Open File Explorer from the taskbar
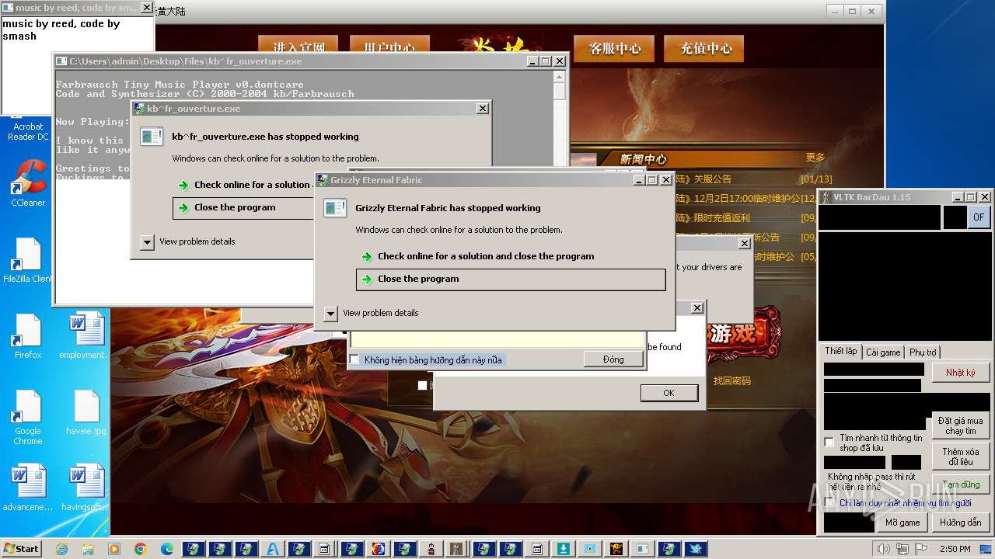Viewport: 995px width, 559px height. tap(88, 549)
